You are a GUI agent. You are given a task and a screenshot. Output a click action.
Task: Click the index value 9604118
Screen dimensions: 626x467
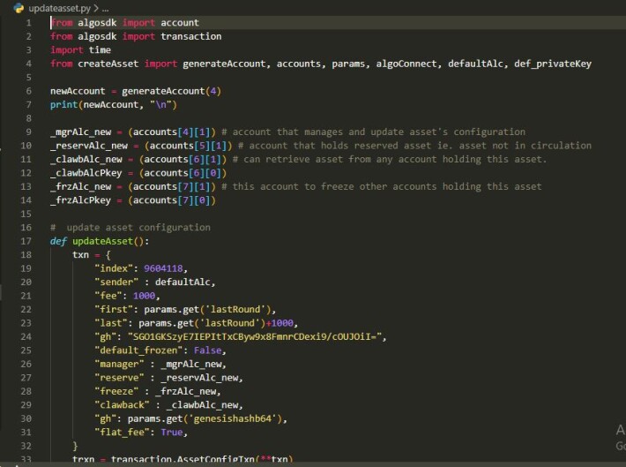click(x=163, y=268)
